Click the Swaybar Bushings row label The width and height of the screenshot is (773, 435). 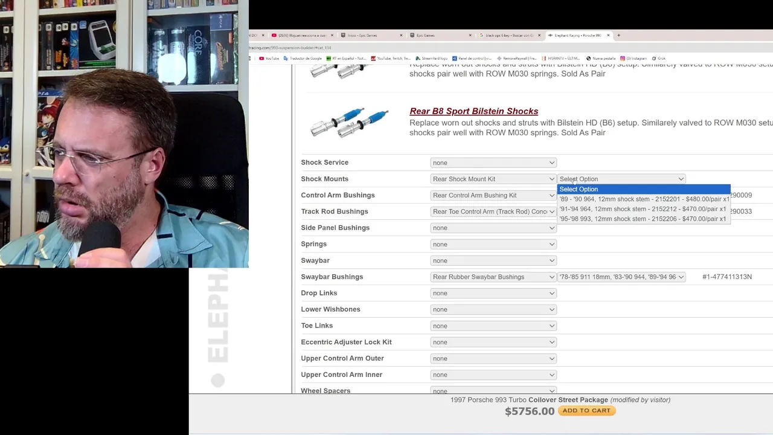tap(332, 277)
